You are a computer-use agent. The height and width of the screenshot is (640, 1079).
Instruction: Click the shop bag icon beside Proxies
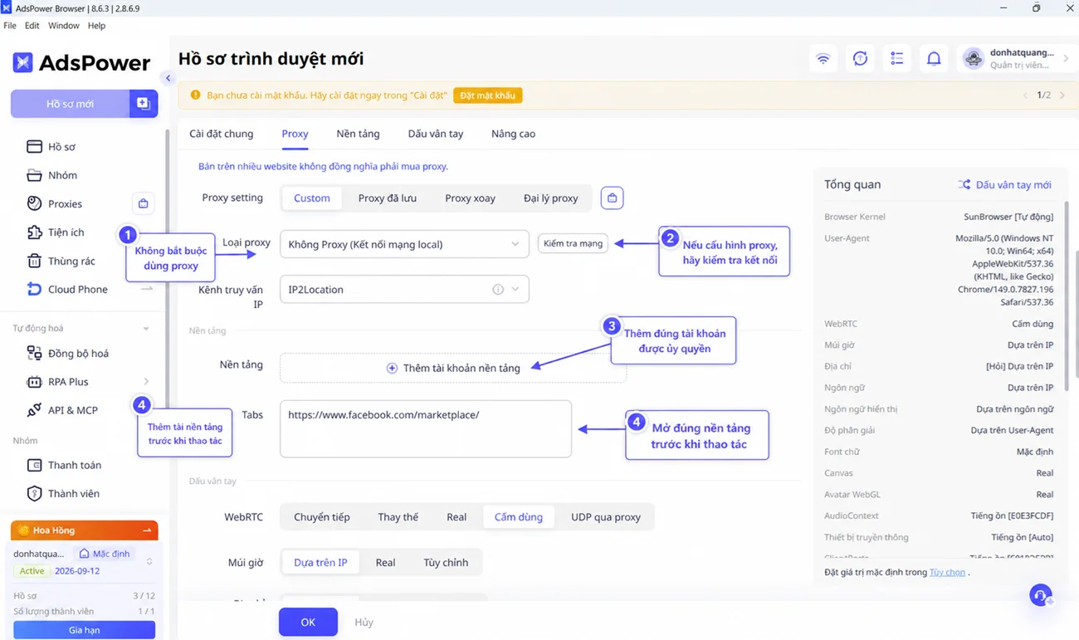[143, 203]
